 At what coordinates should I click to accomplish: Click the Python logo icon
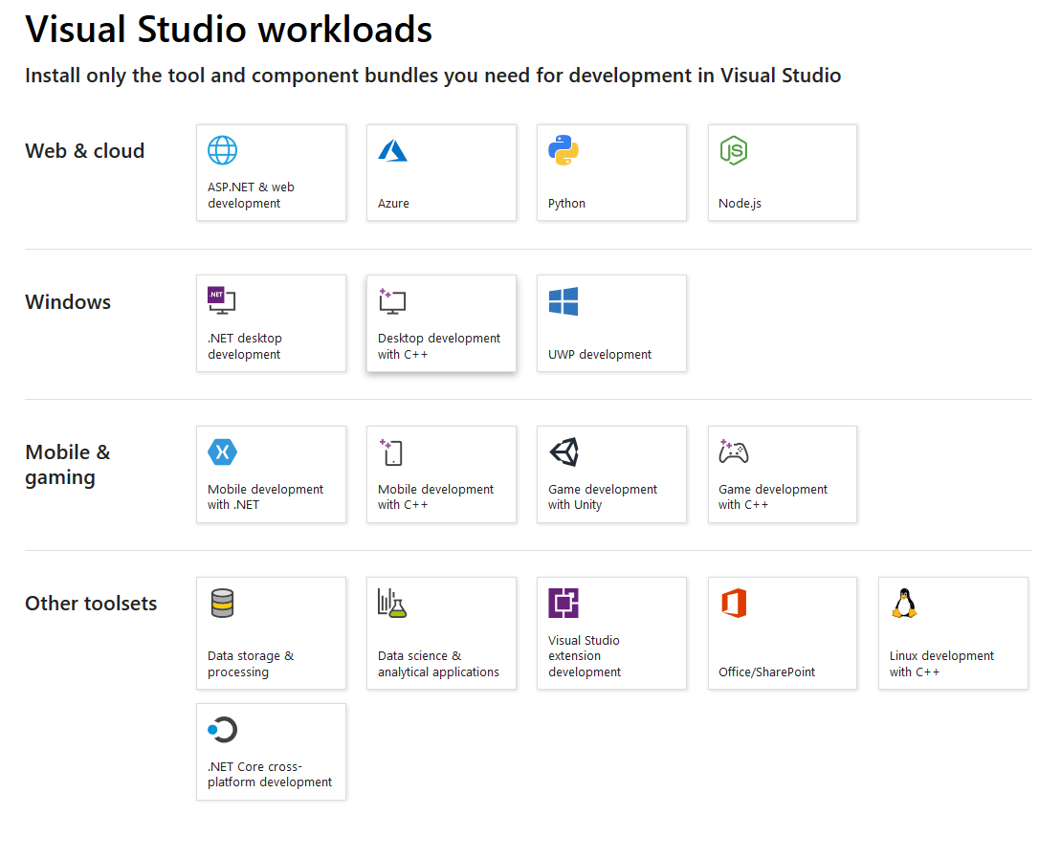click(x=563, y=150)
